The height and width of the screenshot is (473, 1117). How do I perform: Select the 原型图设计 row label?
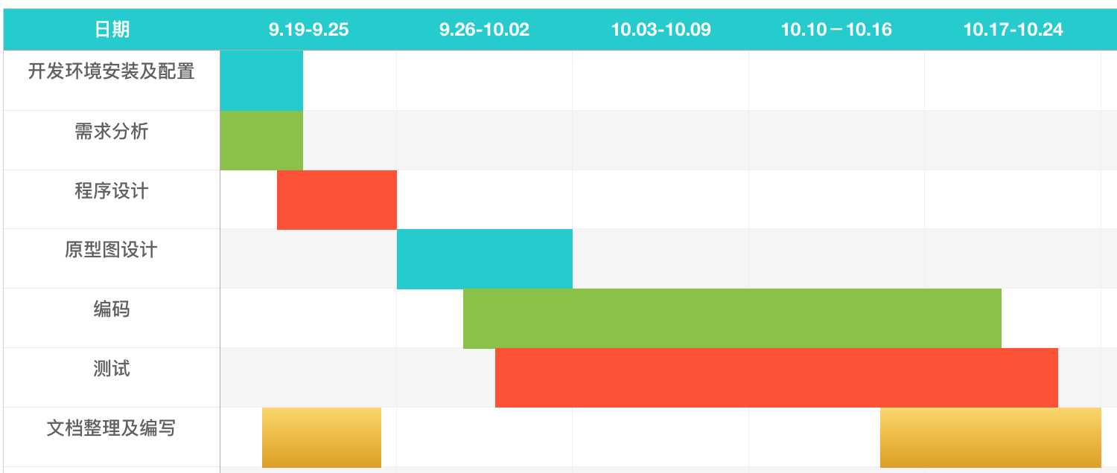112,250
